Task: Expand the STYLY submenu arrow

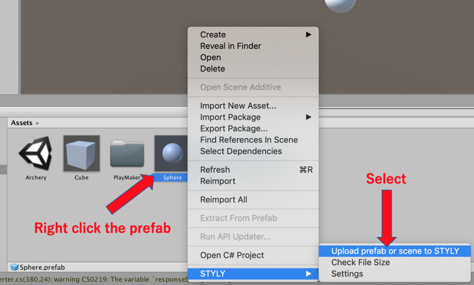Action: point(308,273)
